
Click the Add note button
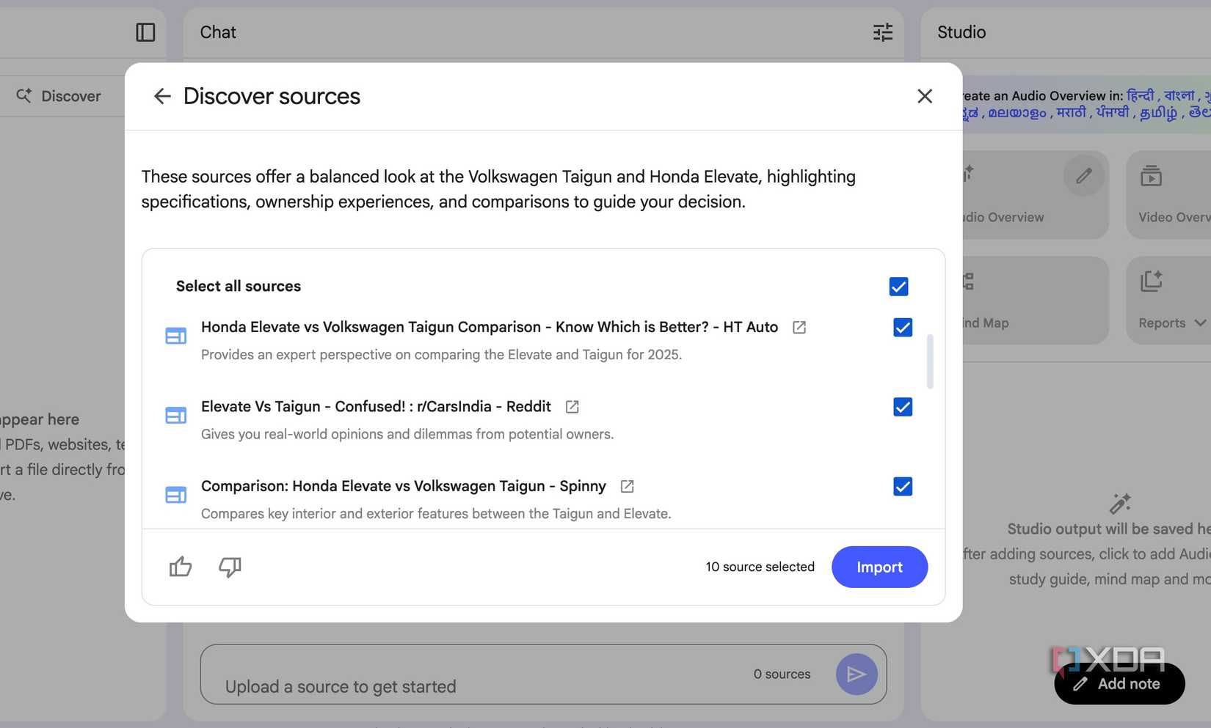[x=1119, y=684]
